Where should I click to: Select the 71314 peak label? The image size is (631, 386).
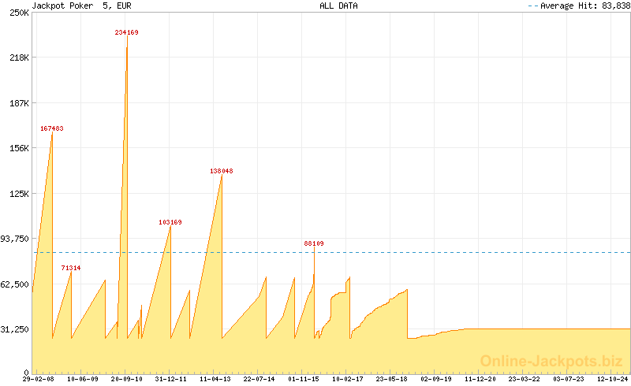[71, 268]
